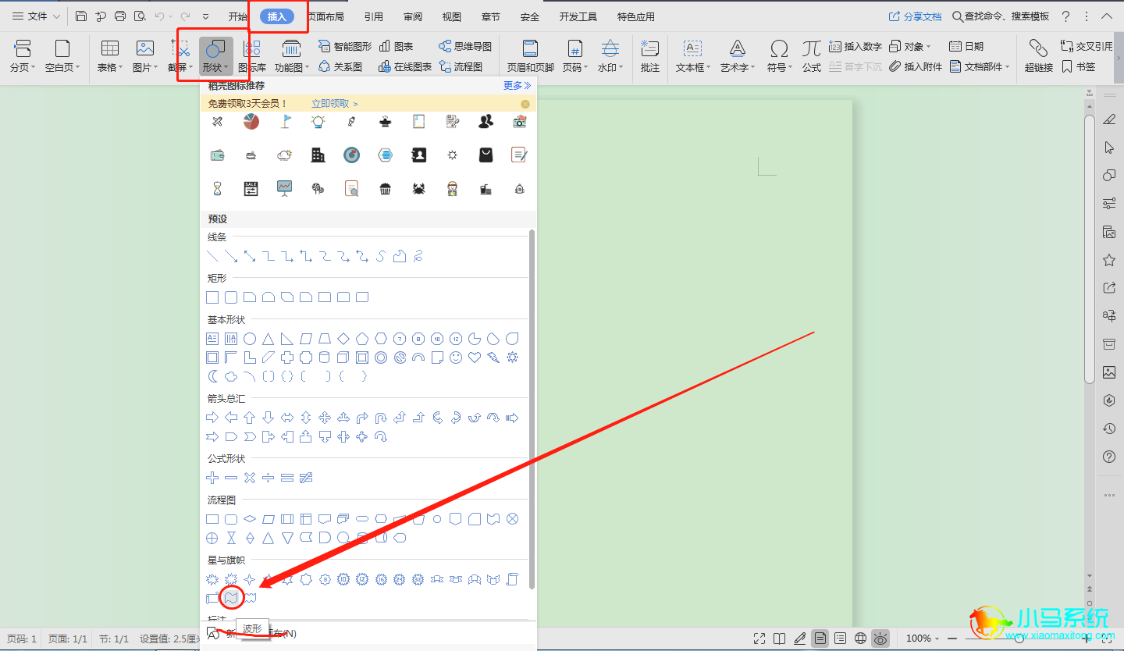Click the 关系图 relationship diagram button

pyautogui.click(x=340, y=67)
